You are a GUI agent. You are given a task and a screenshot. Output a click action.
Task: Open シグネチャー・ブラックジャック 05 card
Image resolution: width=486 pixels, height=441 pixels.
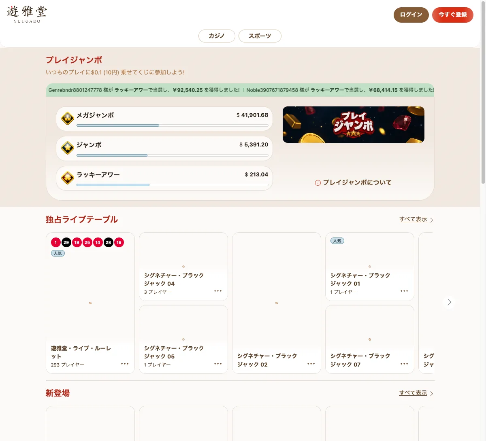point(183,339)
